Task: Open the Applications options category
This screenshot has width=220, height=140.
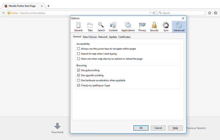Action: point(128,27)
